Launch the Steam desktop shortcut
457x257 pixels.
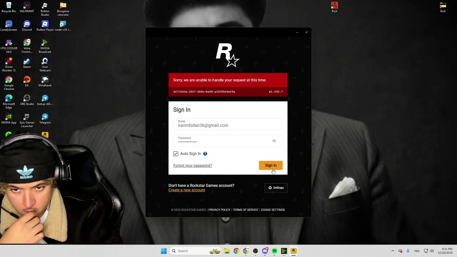[27, 63]
